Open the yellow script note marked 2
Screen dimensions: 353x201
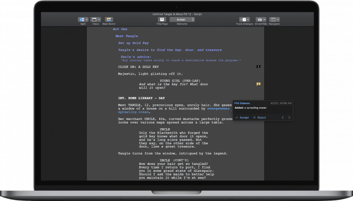[x=259, y=84]
